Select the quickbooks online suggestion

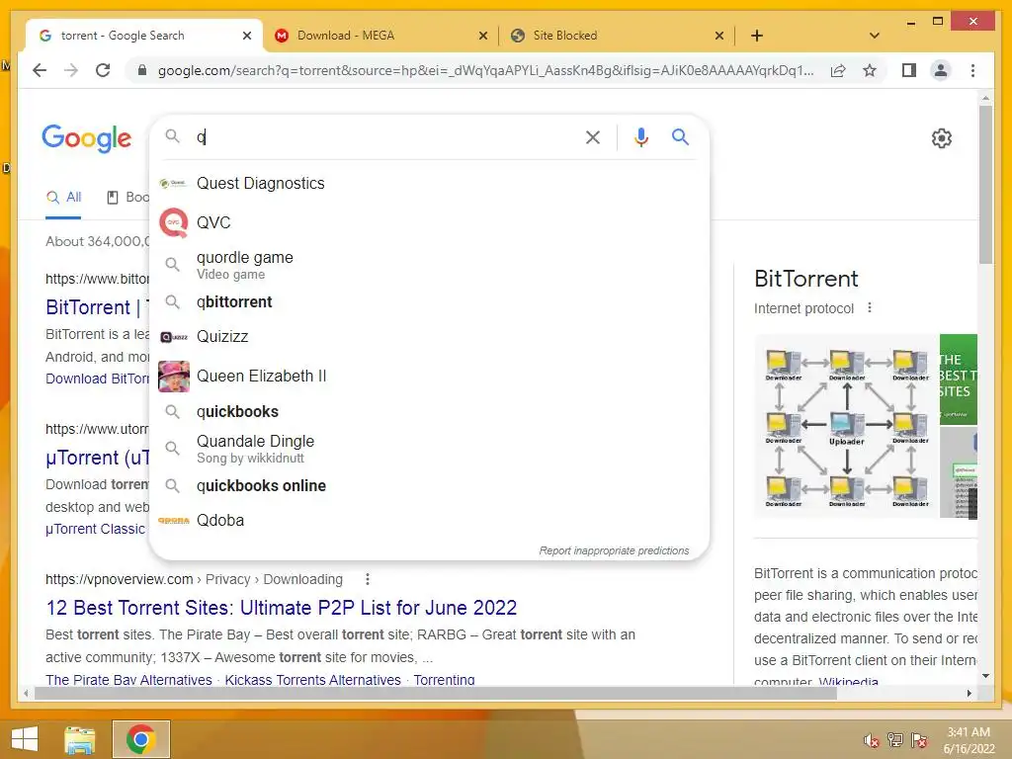(x=429, y=486)
